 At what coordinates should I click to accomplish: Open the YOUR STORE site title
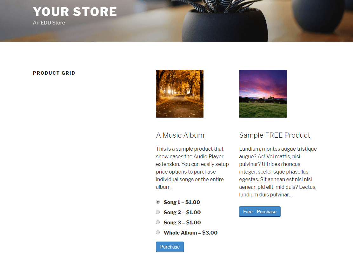click(75, 12)
